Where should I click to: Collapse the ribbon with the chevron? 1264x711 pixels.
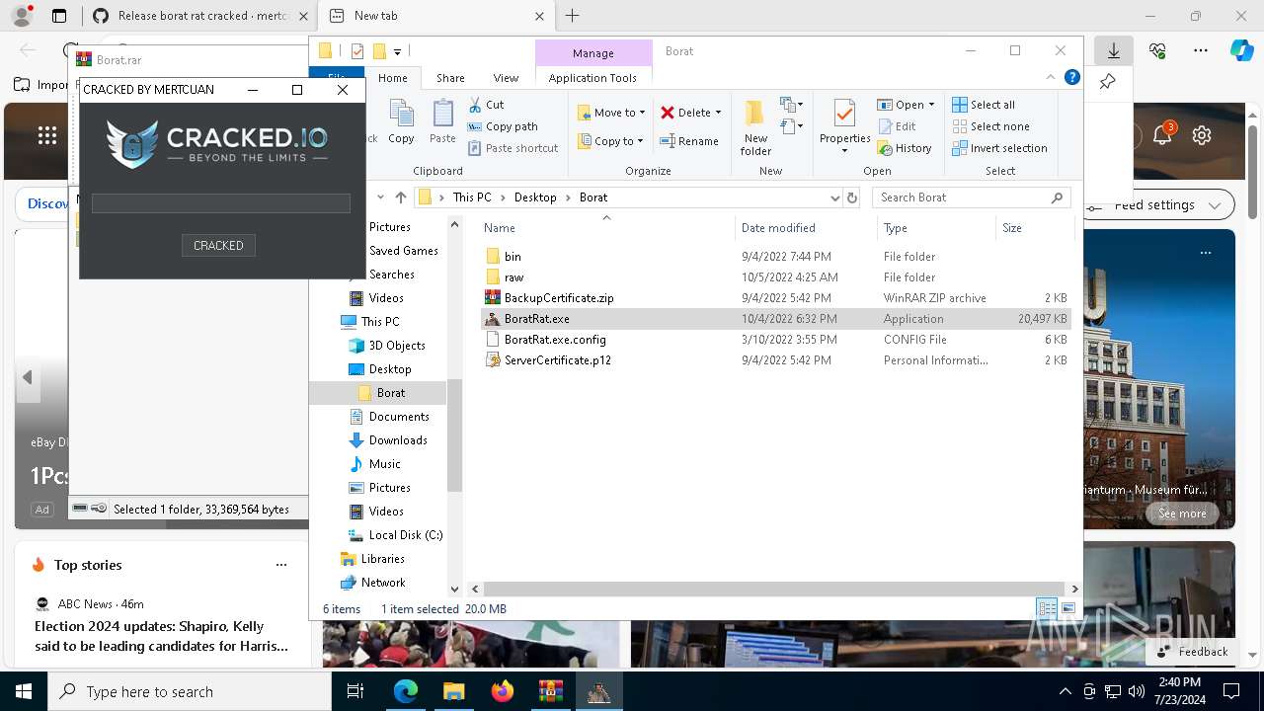[1052, 78]
